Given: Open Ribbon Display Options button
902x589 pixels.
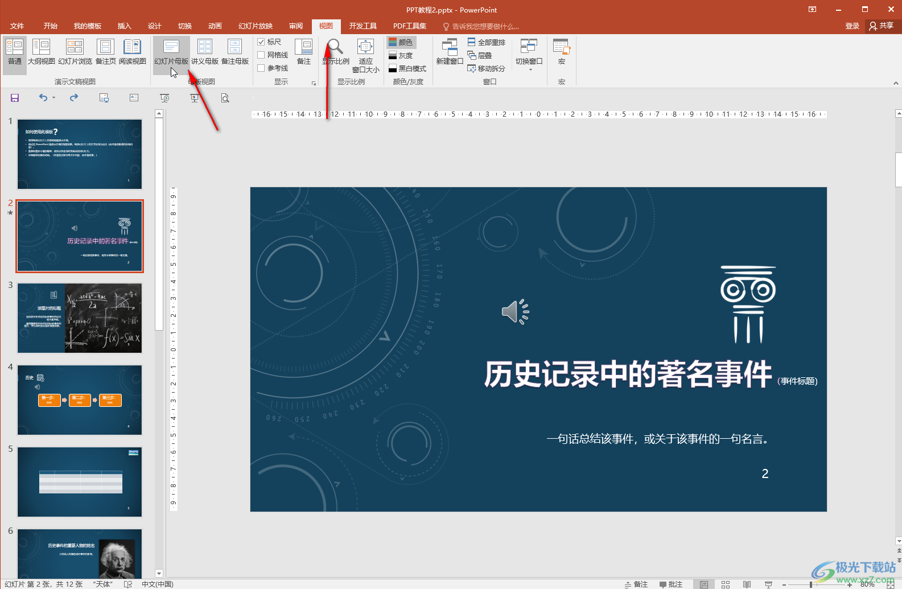Looking at the screenshot, I should [x=812, y=9].
